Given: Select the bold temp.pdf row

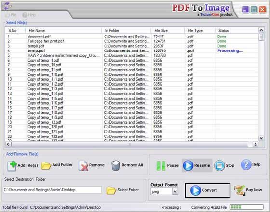Looking at the screenshot, I should pos(132,51).
